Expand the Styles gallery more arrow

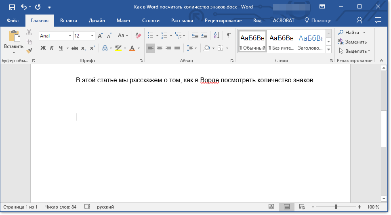click(328, 49)
